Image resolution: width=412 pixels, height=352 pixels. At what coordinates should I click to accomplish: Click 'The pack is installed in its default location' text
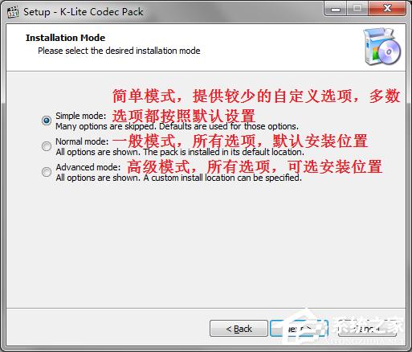(x=224, y=152)
